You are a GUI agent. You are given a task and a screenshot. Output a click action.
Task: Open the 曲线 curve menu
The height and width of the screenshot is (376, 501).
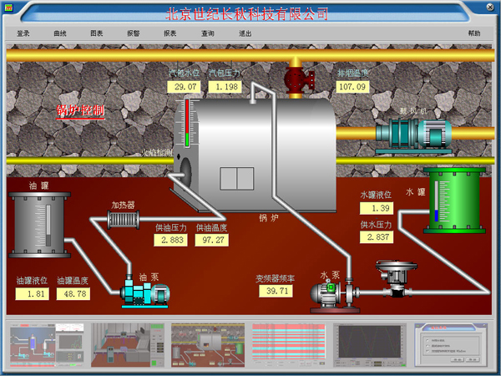(x=59, y=33)
